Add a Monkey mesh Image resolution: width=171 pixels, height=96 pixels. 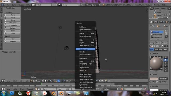click(x=12, y=42)
